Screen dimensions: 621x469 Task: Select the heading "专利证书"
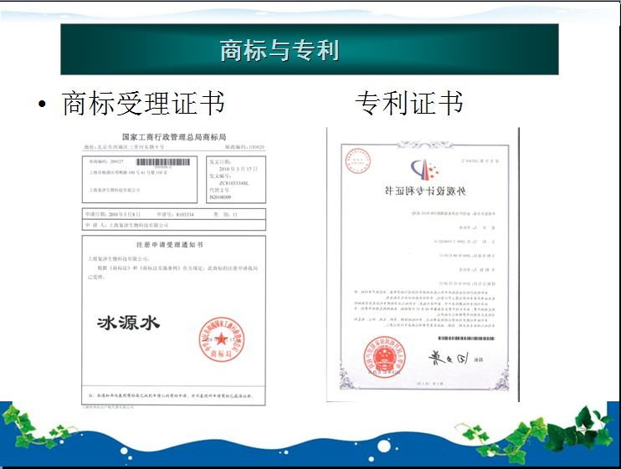click(x=409, y=103)
